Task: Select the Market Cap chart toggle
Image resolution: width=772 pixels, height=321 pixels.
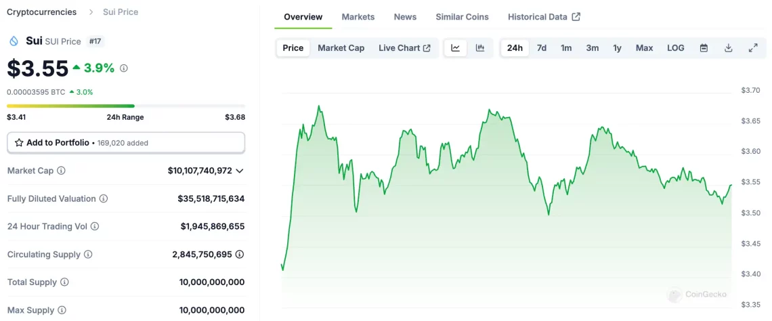Action: (x=341, y=48)
